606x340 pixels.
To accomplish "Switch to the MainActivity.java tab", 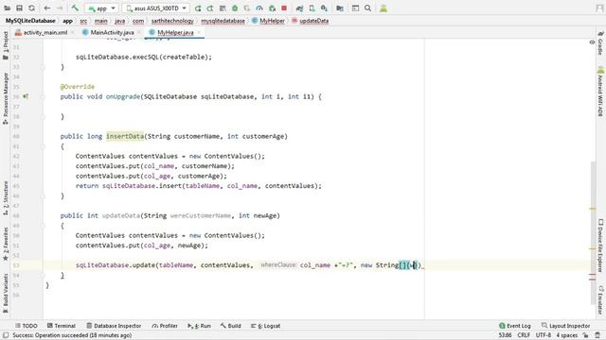I will (x=108, y=33).
